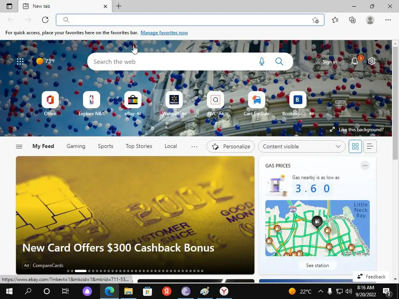Collapse quick links with up chevron
Screen dimensions: 399x299
pos(352,79)
